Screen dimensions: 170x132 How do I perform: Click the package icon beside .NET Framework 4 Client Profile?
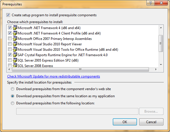coord(15,33)
